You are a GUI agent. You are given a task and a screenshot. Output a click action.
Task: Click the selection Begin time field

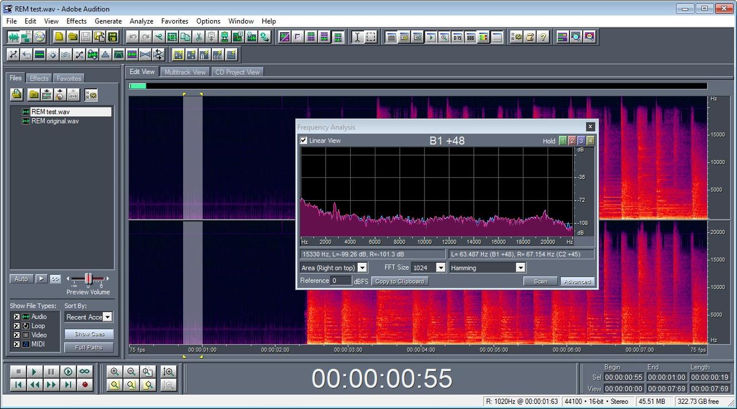(x=624, y=377)
